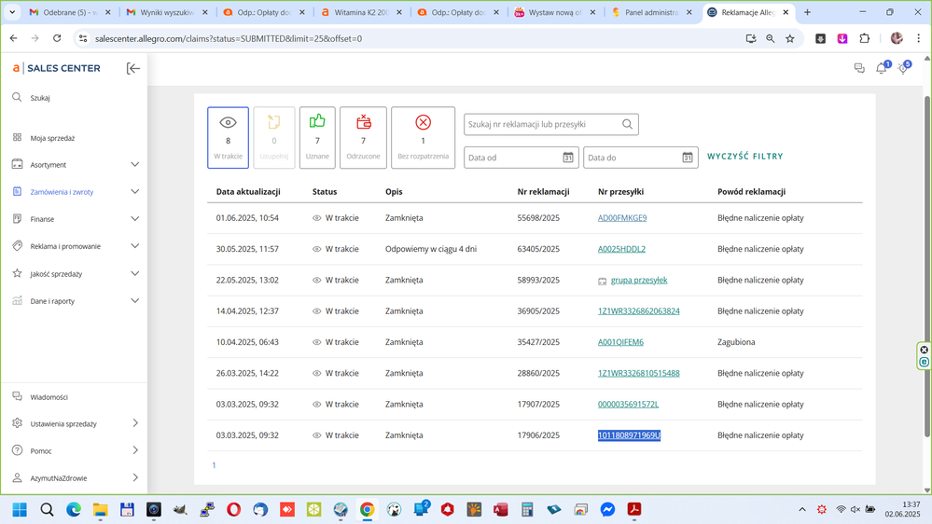Open Wiadomości in the sidebar
This screenshot has width=932, height=524.
pyautogui.click(x=49, y=397)
